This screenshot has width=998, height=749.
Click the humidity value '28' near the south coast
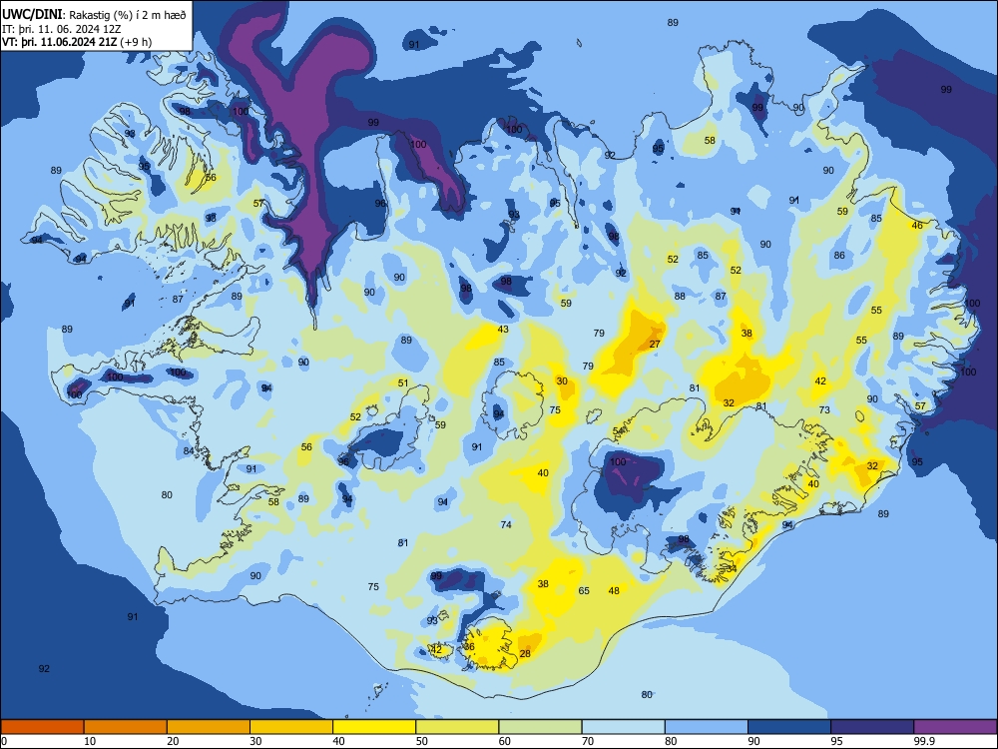[525, 653]
